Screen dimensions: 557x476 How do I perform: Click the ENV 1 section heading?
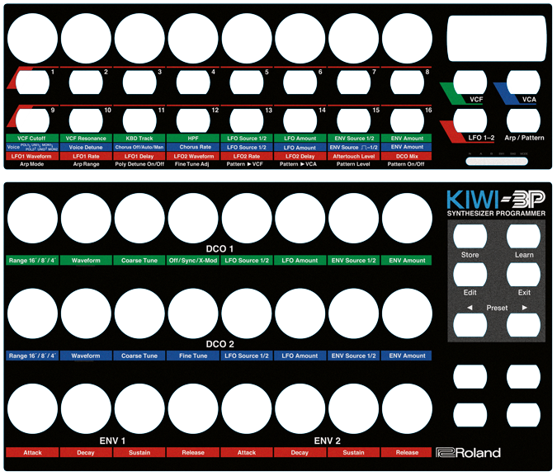112,441
